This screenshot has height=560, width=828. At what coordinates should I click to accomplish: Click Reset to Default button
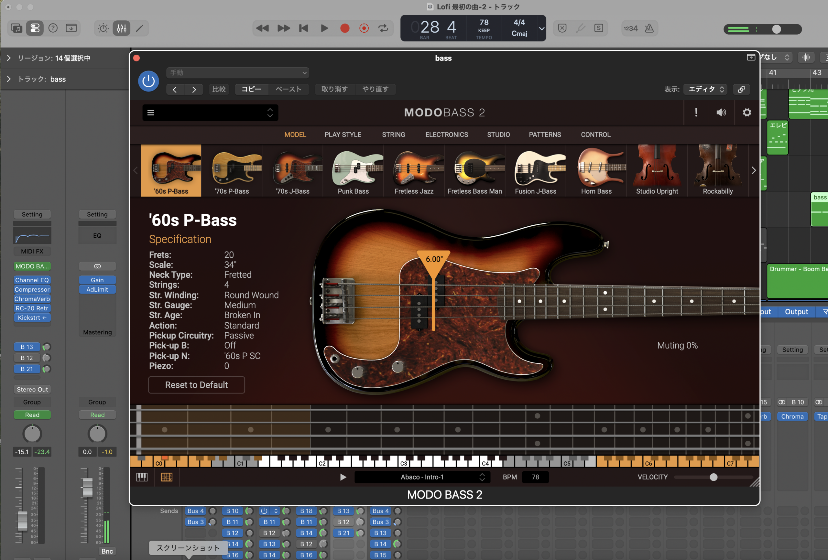click(196, 385)
